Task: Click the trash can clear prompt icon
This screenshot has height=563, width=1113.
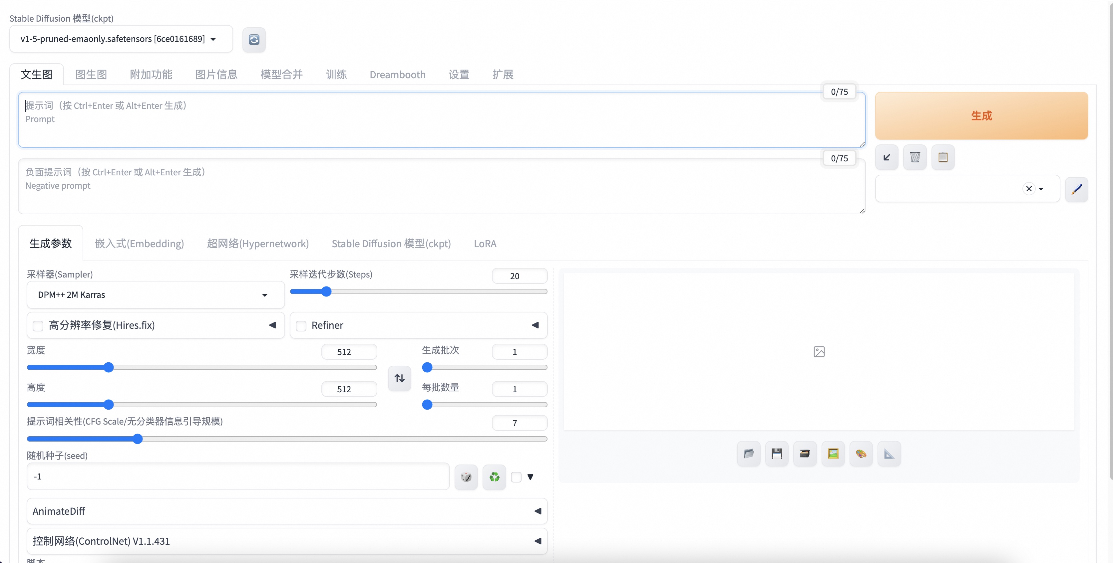Action: (x=915, y=157)
